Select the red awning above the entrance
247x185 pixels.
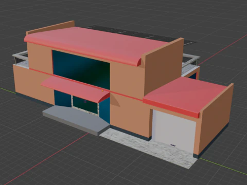76,90
